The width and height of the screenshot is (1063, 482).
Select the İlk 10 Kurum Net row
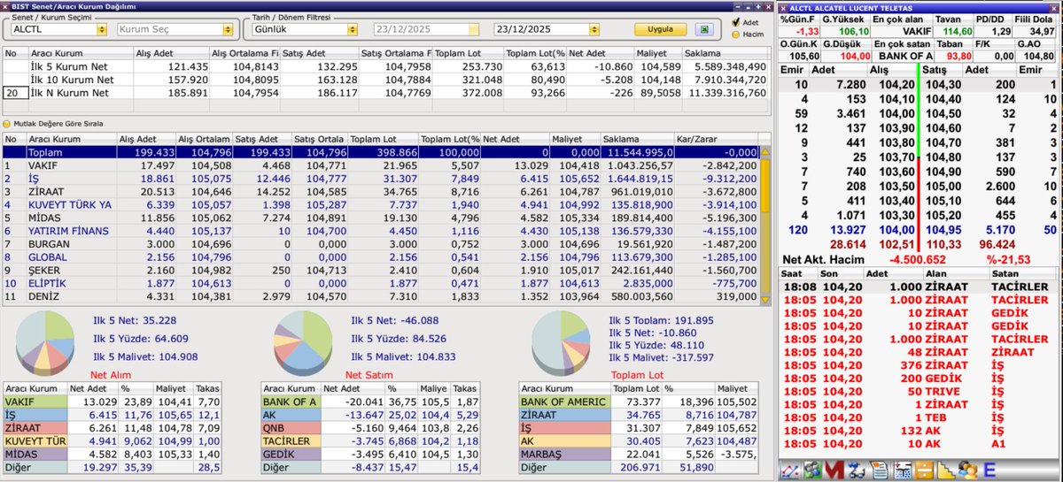pos(385,80)
